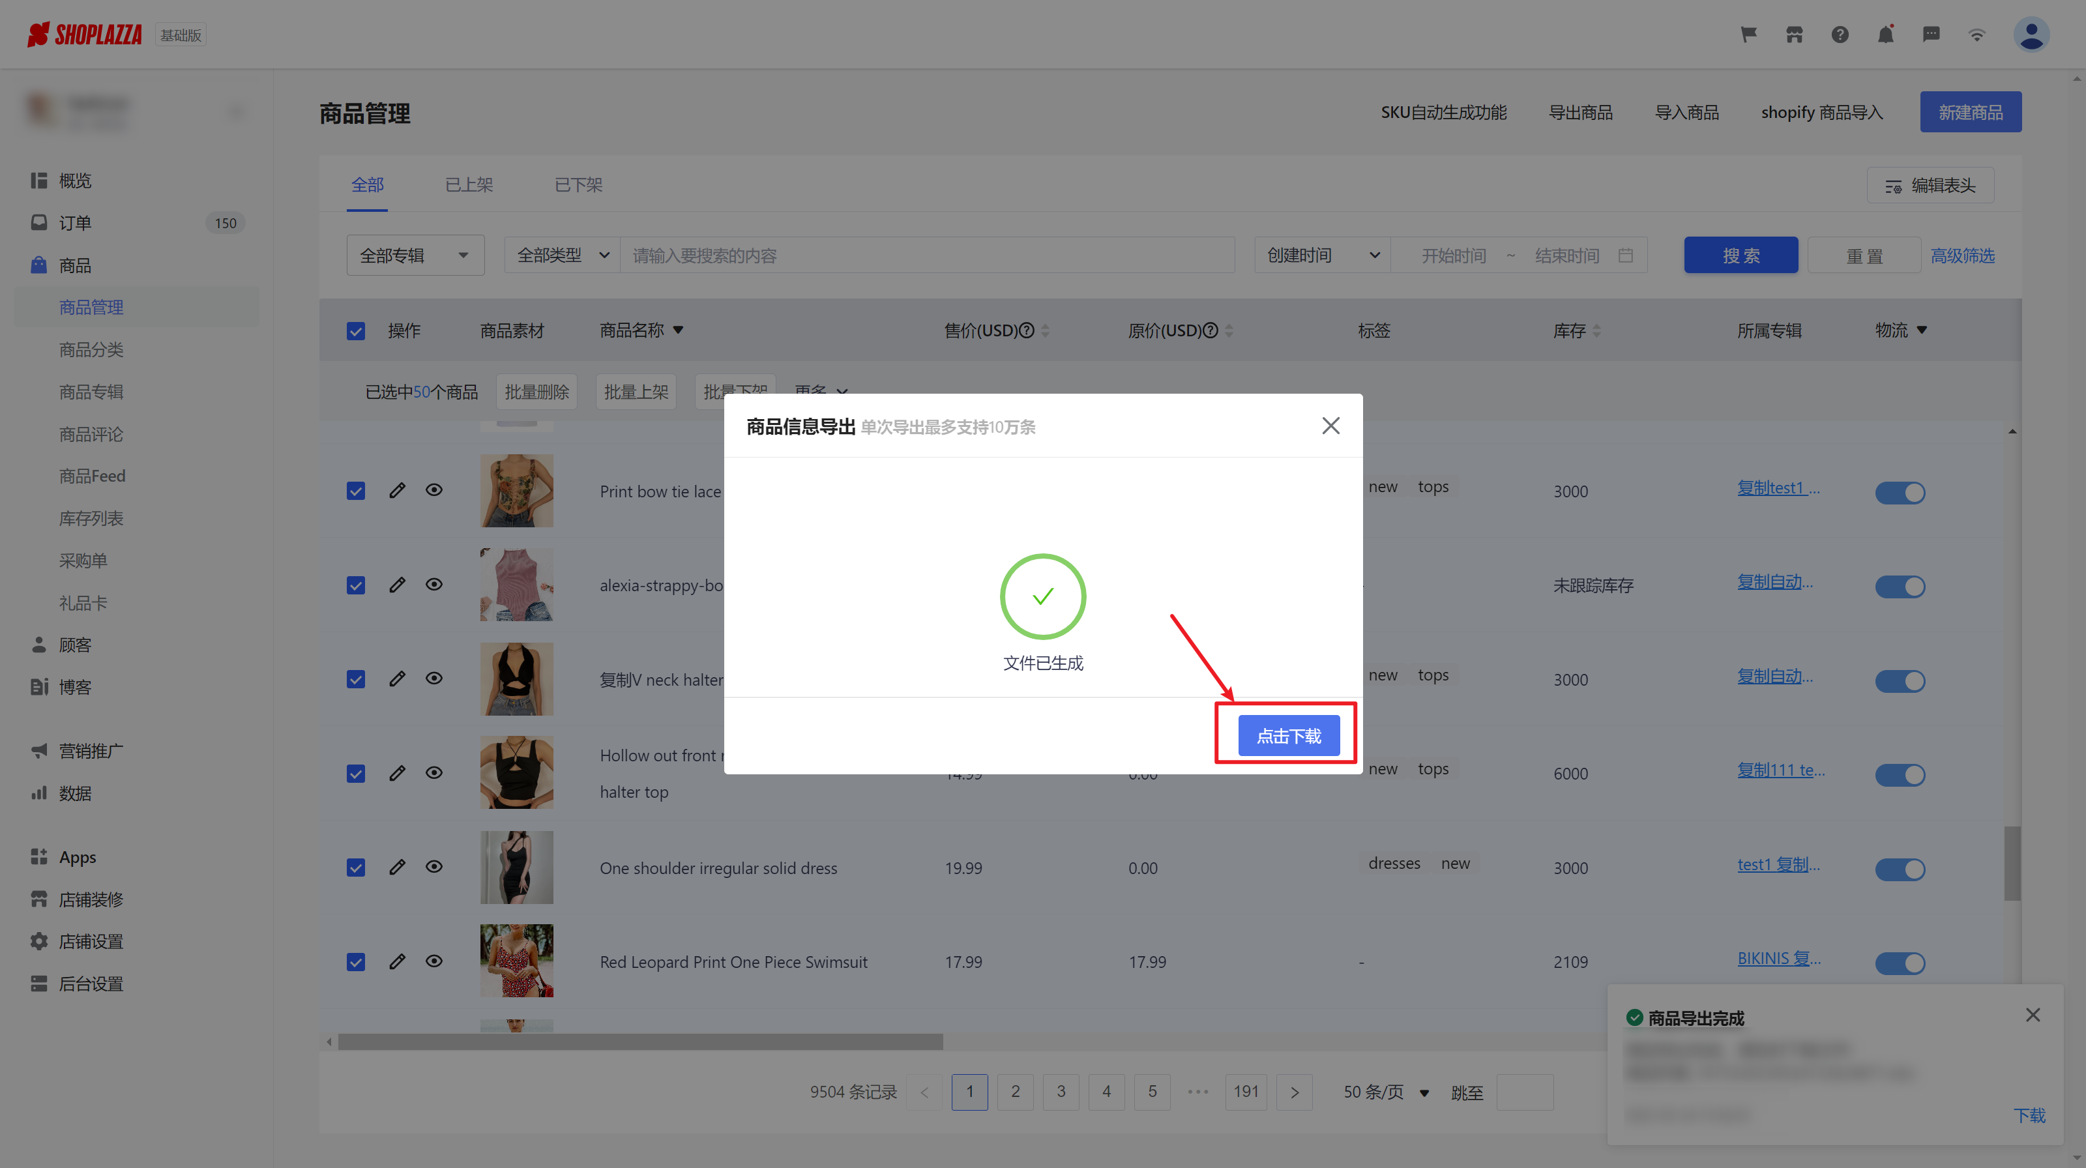Uncheck the Red Leopard Print Swimsuit row
Viewport: 2086px width, 1168px height.
pos(357,961)
